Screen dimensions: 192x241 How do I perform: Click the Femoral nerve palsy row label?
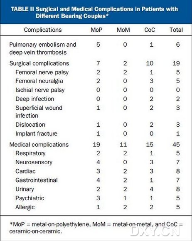[x=42, y=73]
